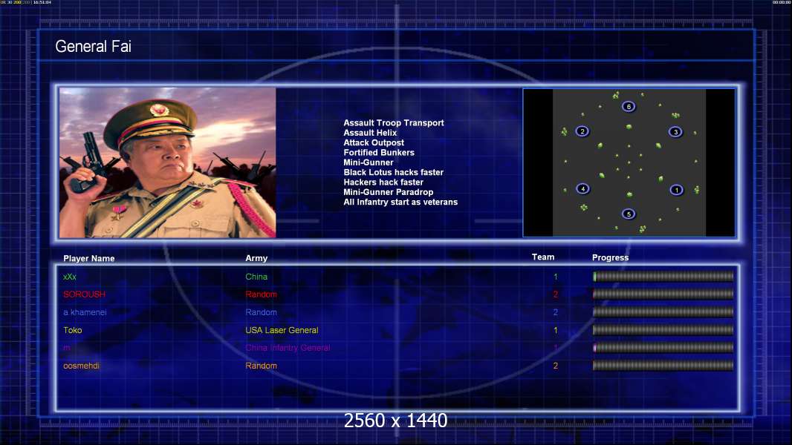Click Toko's USA Laser General army
This screenshot has height=445, width=792.
pos(282,330)
